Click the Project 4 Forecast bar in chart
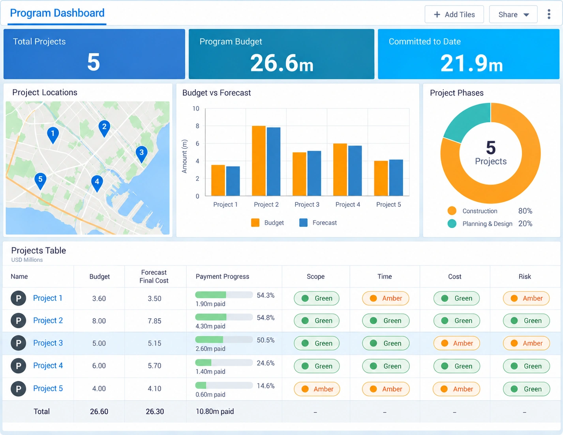 (x=355, y=171)
